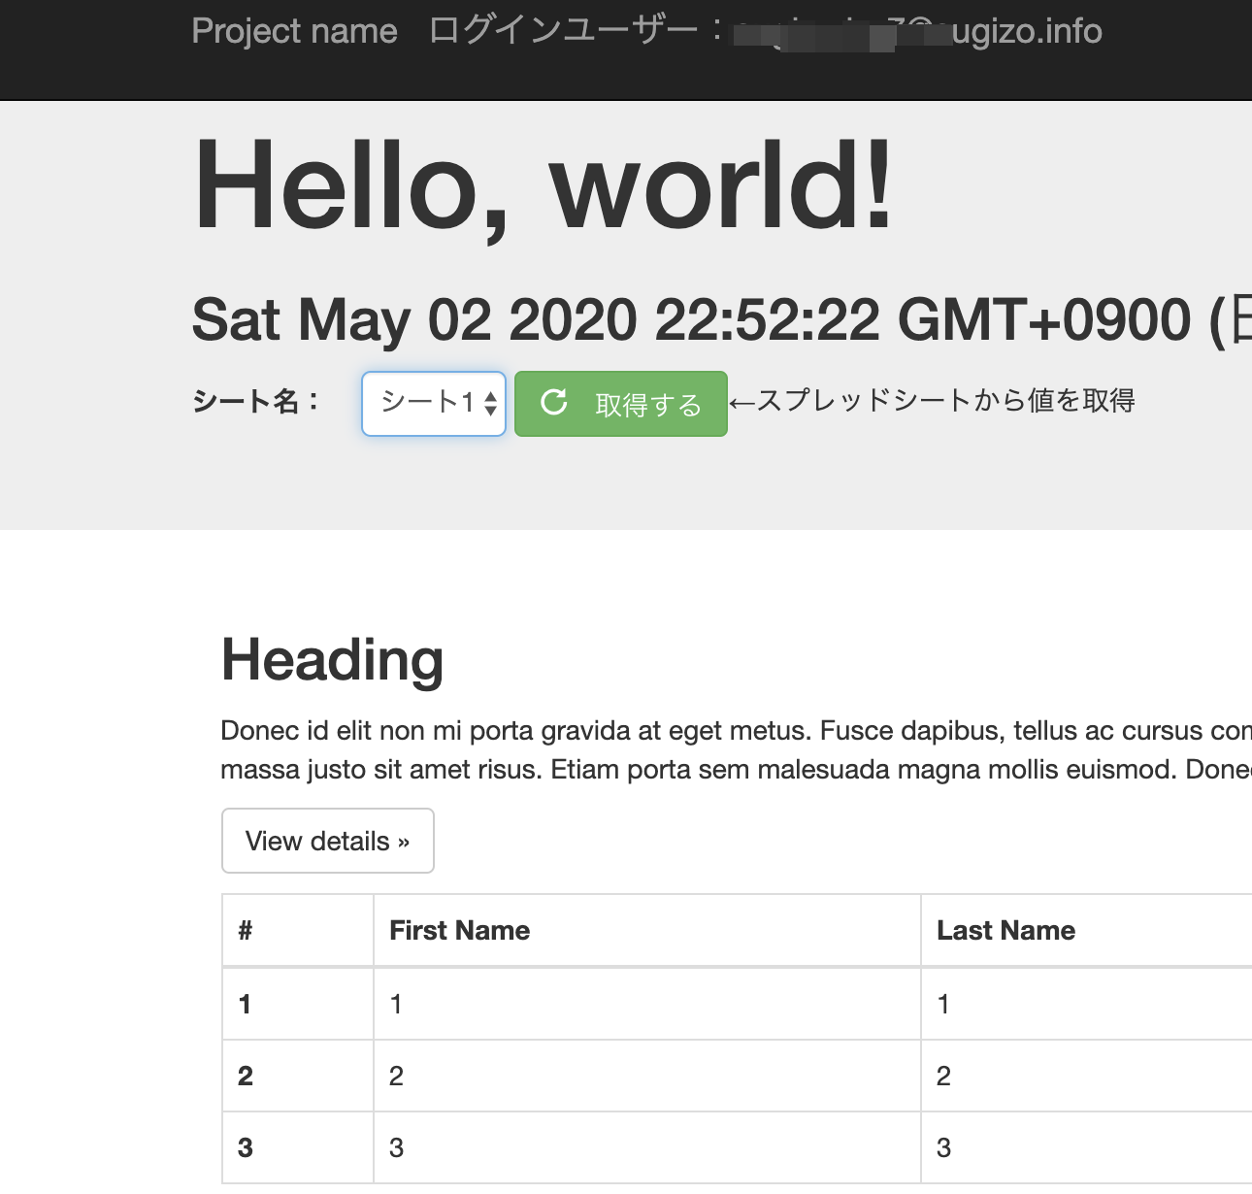Click the refresh icon in the 取得する button
This screenshot has height=1194, width=1252.
[x=553, y=402]
